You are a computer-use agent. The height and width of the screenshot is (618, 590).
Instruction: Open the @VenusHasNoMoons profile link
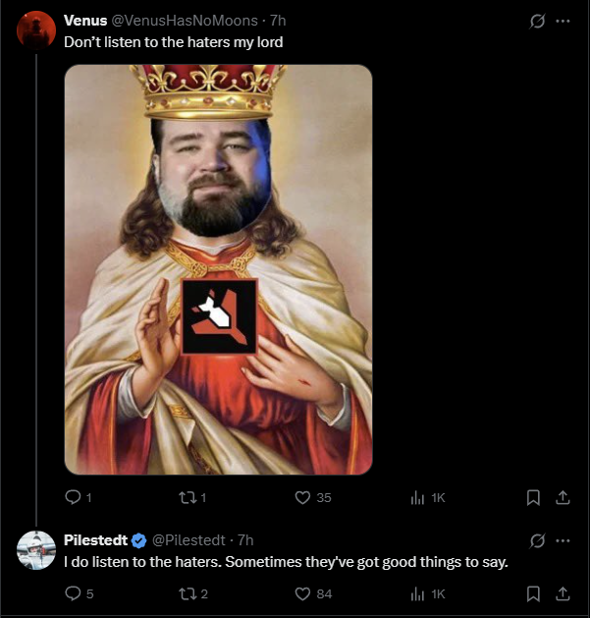(186, 21)
